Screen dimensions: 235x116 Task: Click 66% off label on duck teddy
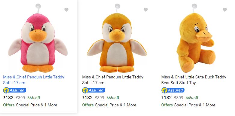[192, 98]
